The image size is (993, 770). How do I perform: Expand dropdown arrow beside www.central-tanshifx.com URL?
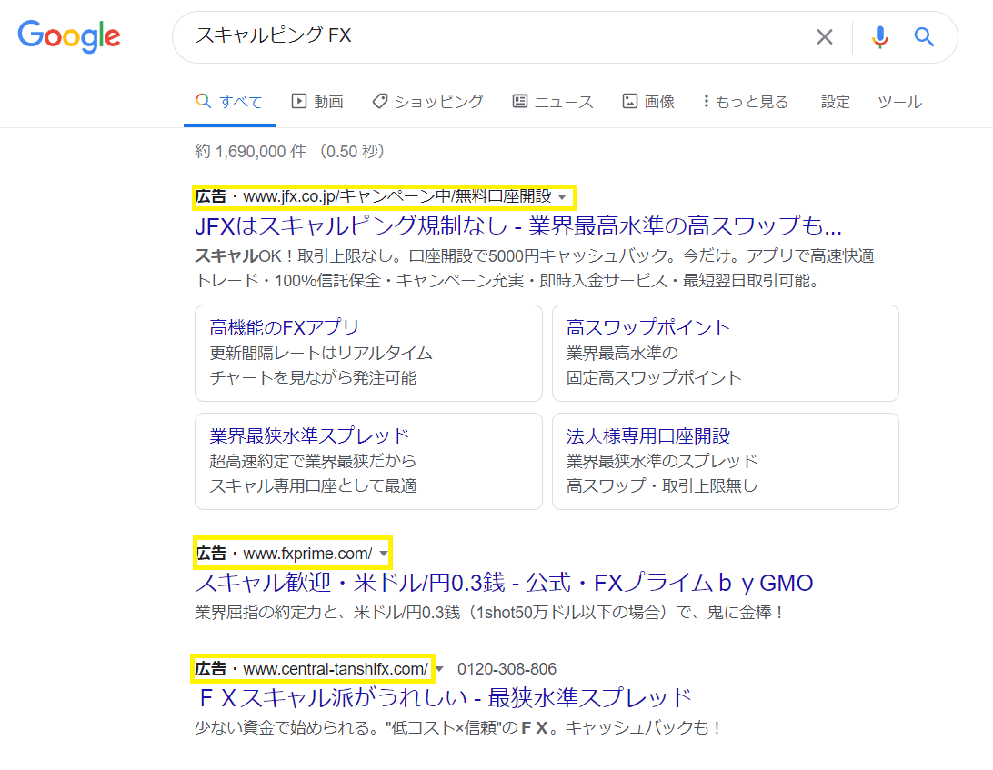pyautogui.click(x=439, y=669)
